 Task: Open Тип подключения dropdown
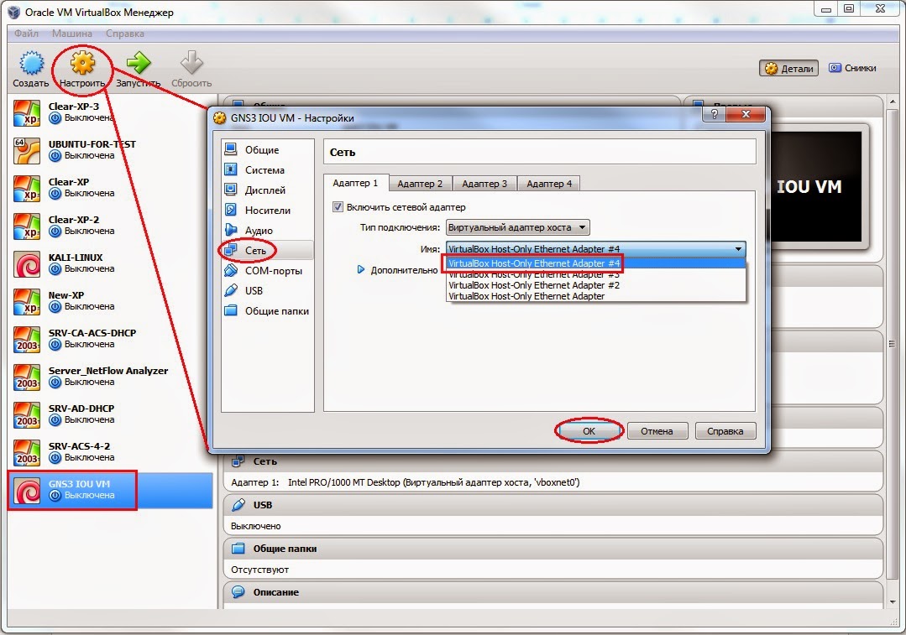click(x=518, y=227)
